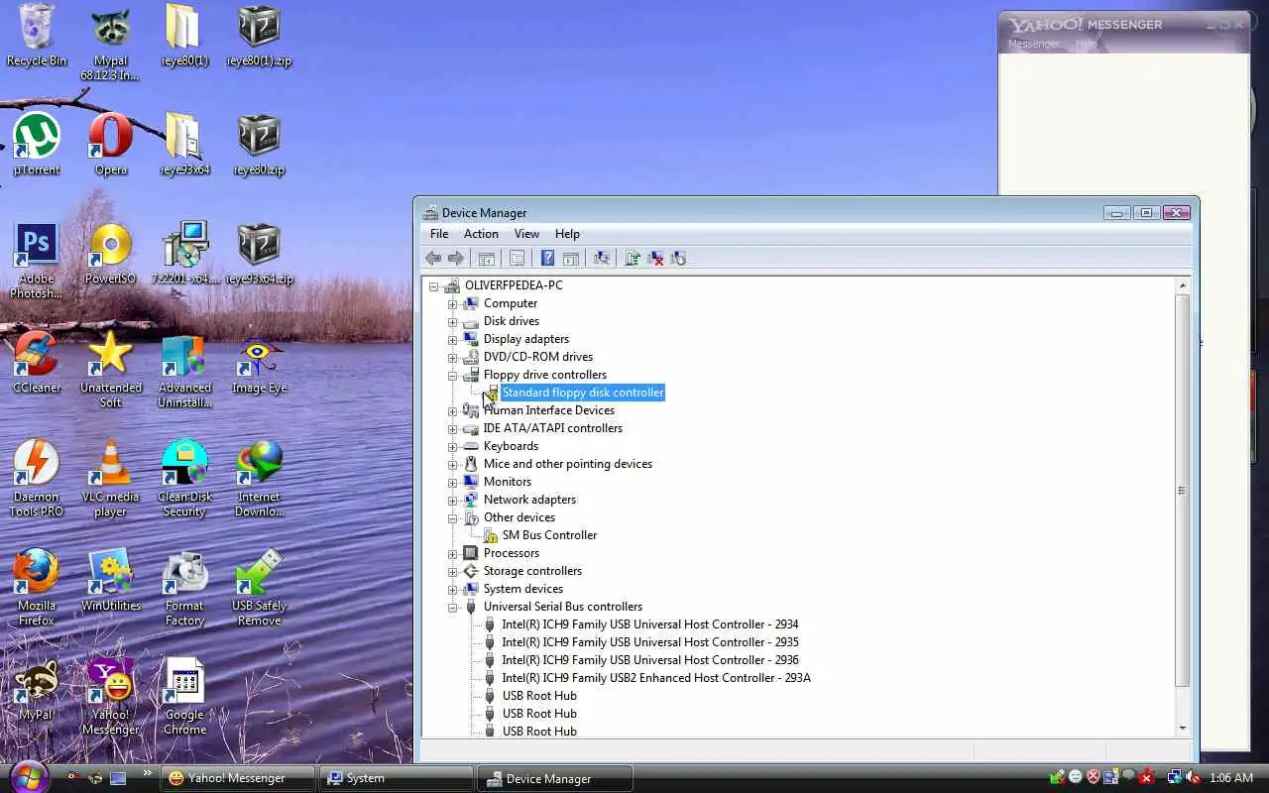
Task: Click the device tree scrollbar up arrow
Action: (1182, 285)
